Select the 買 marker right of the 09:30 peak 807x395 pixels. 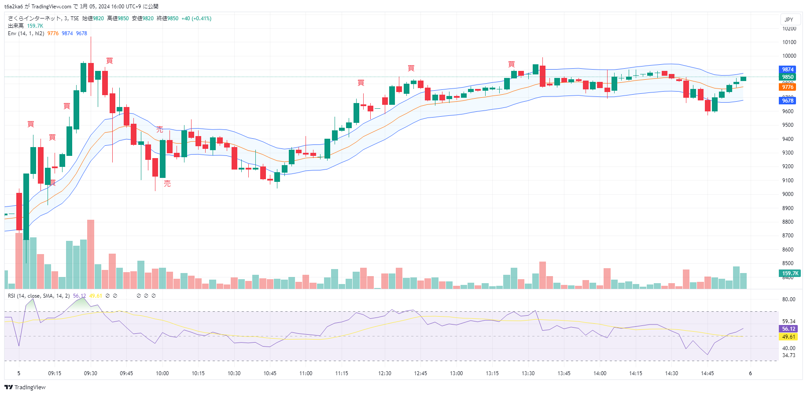[110, 61]
